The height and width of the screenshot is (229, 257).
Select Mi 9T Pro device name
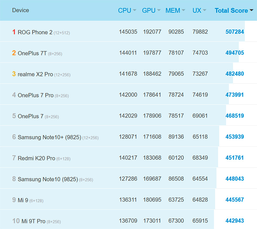point(33,221)
